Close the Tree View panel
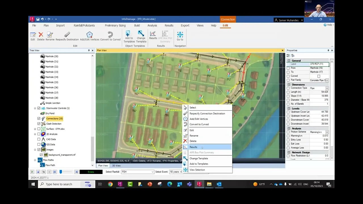This screenshot has width=363, height=204. (92, 50)
